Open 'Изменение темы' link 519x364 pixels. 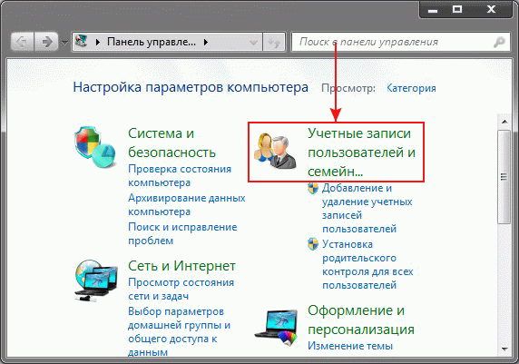click(350, 346)
